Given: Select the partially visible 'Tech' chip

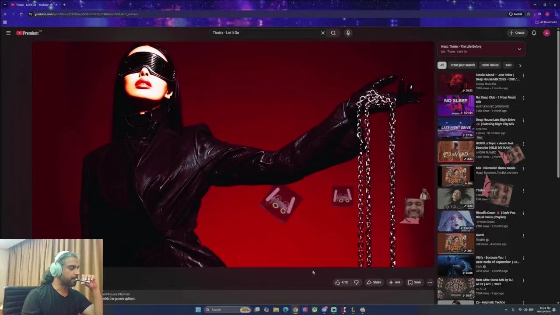Looking at the screenshot, I should (x=509, y=65).
